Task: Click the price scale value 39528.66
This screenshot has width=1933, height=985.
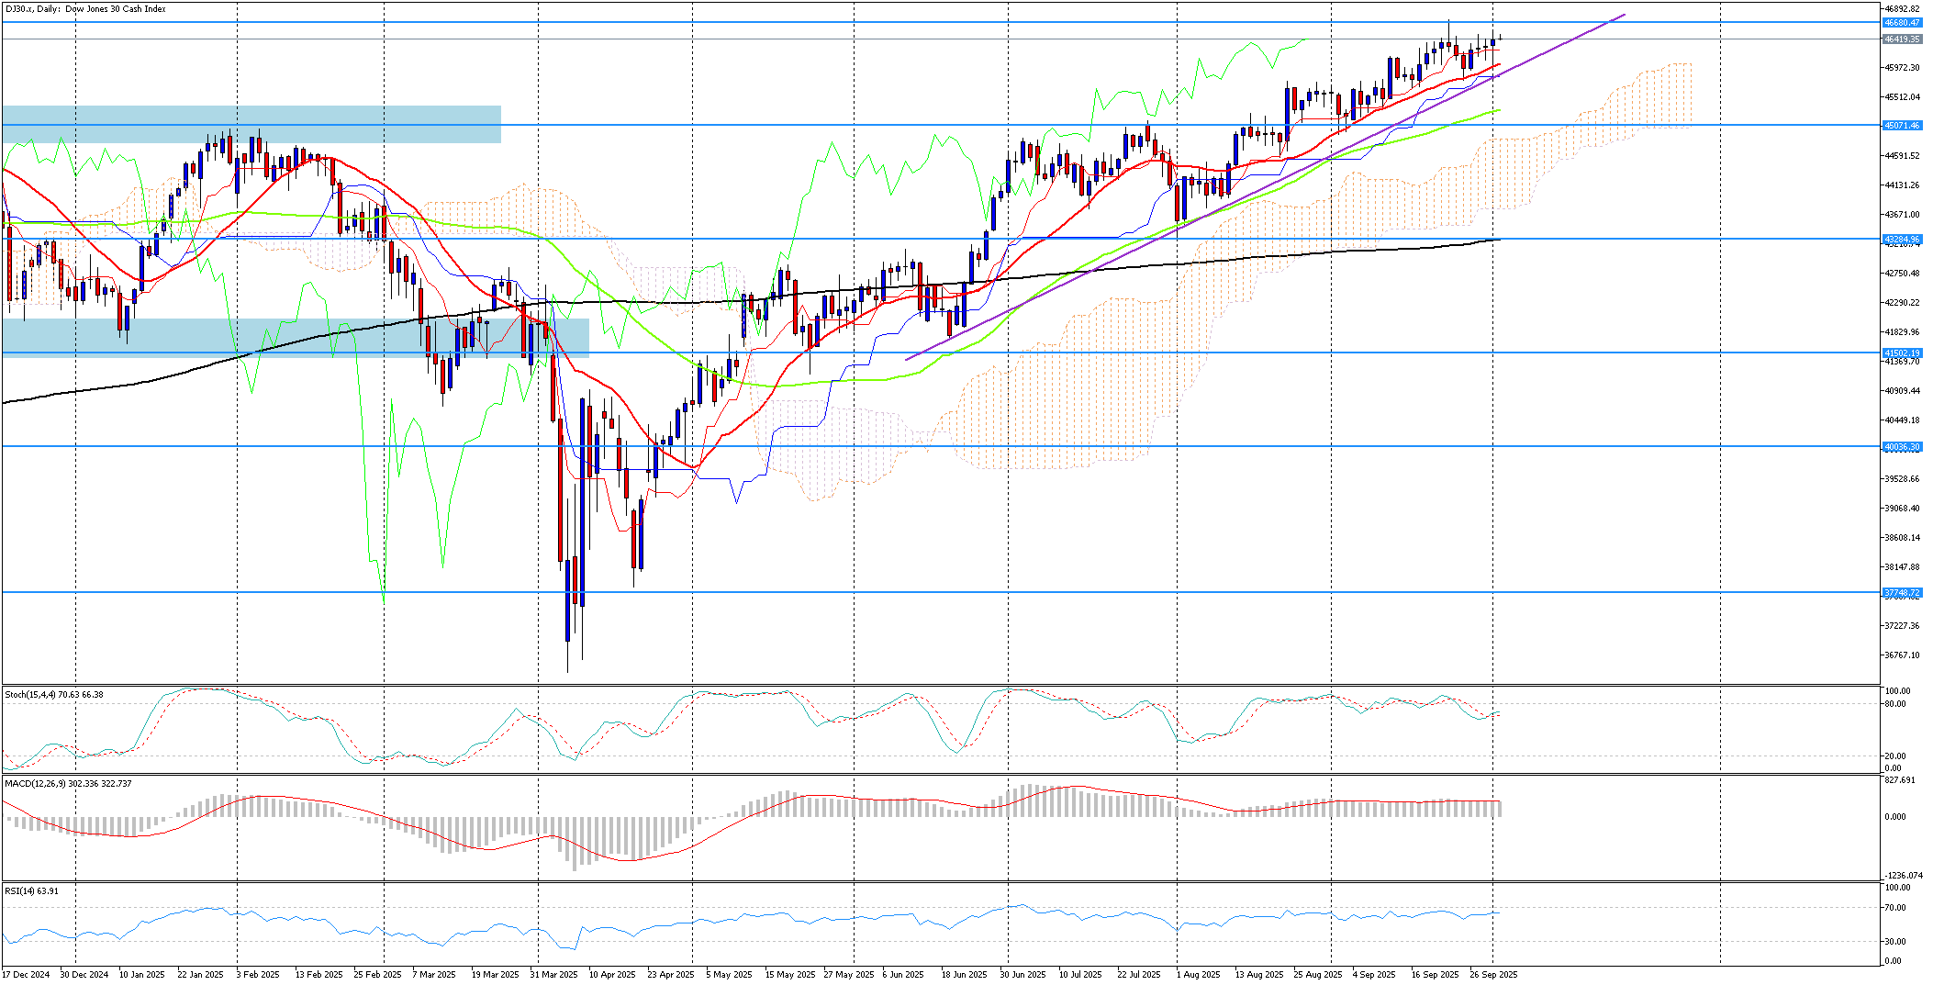Action: [x=1902, y=479]
